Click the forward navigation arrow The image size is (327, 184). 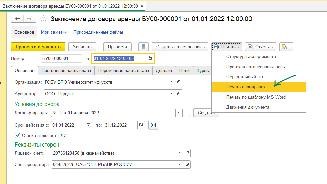click(x=30, y=19)
